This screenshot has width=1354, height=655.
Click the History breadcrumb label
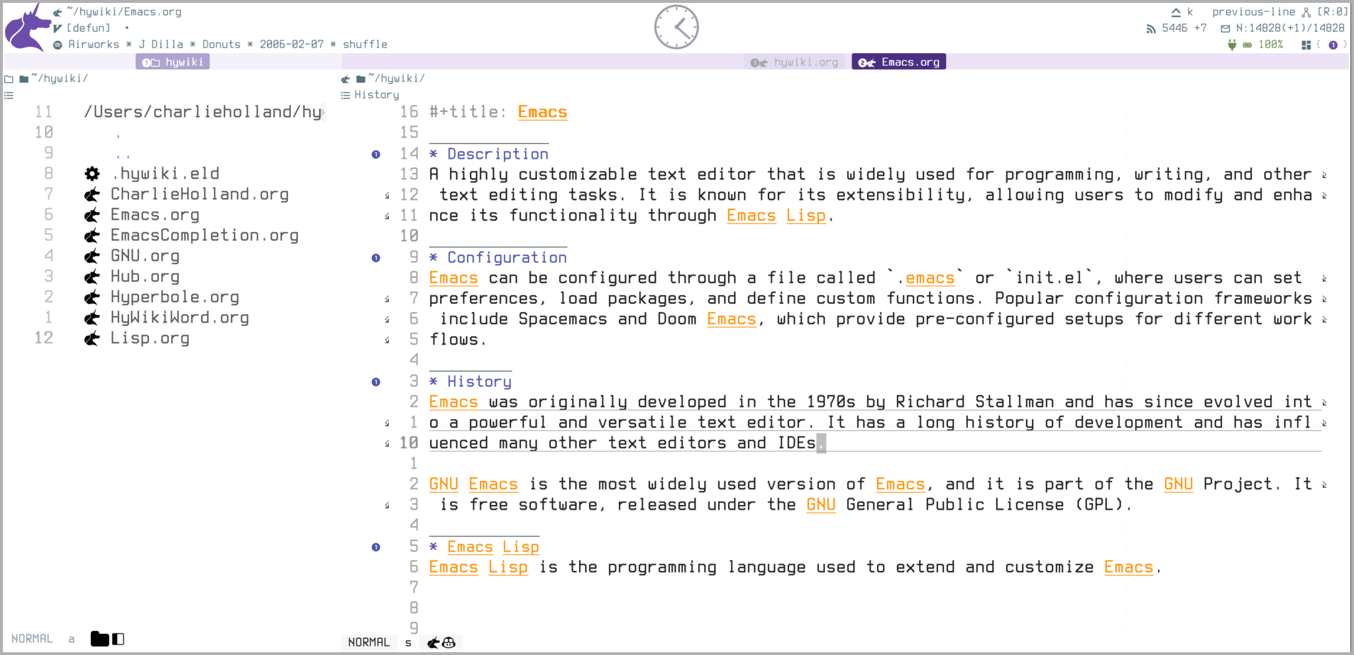coord(377,95)
